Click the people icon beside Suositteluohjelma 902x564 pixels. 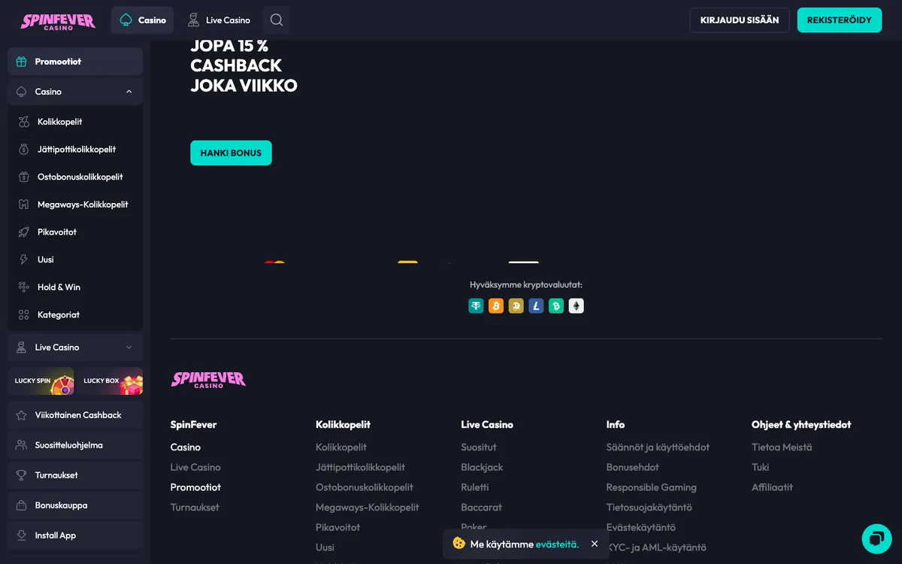pos(21,445)
